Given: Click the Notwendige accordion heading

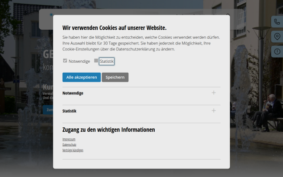Looking at the screenshot, I should point(73,93).
